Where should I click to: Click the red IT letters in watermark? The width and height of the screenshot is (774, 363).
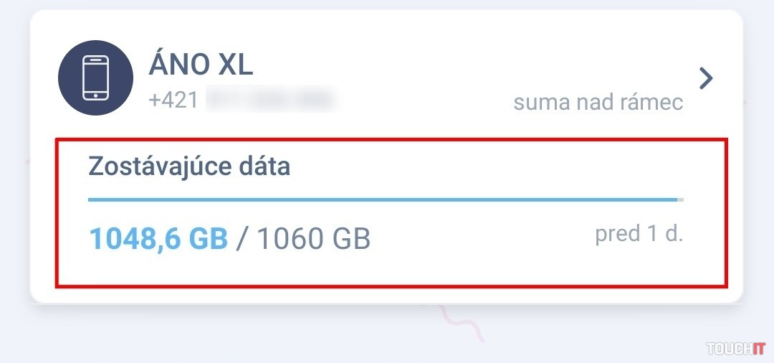(x=758, y=349)
